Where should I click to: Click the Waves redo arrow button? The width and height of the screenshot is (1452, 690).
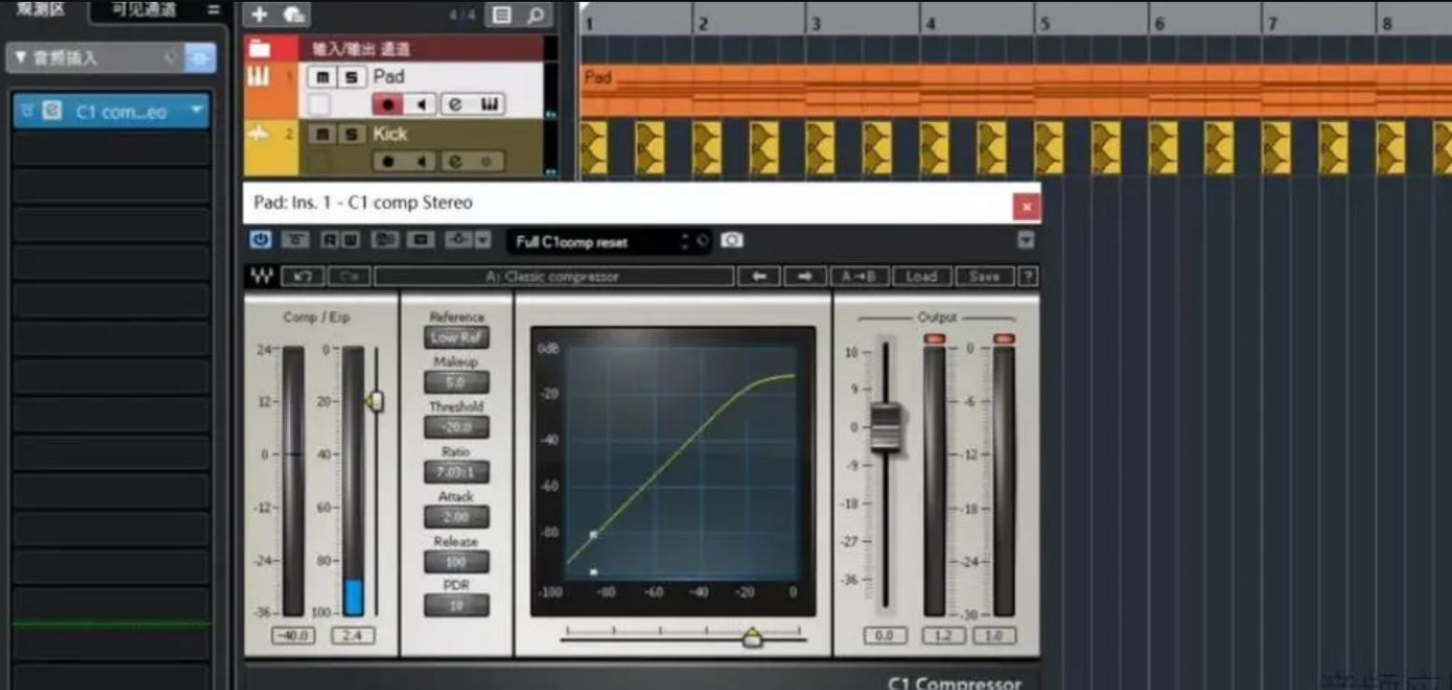pyautogui.click(x=349, y=276)
